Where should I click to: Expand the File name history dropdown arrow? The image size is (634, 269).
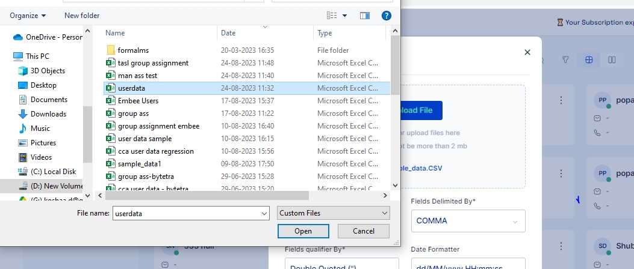tap(263, 213)
